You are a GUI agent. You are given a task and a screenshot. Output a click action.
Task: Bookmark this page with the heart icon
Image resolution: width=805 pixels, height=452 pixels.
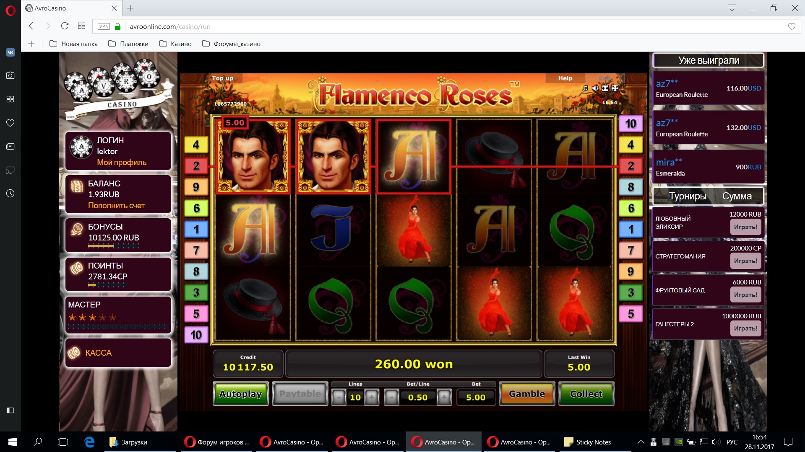click(792, 26)
